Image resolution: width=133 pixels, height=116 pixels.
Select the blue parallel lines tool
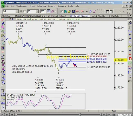click(x=3, y=23)
